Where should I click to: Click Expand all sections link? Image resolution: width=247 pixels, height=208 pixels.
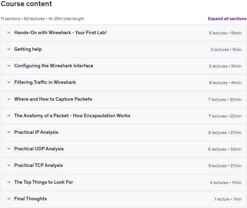(x=227, y=19)
